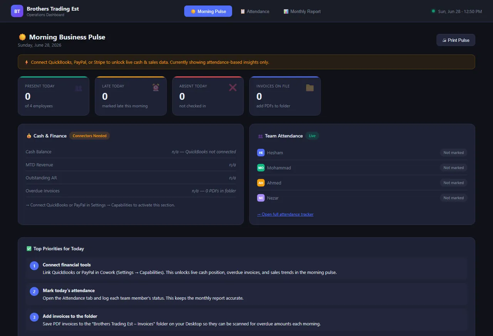Click 'n/a — 0 PDFs in folder' value

[x=214, y=191]
